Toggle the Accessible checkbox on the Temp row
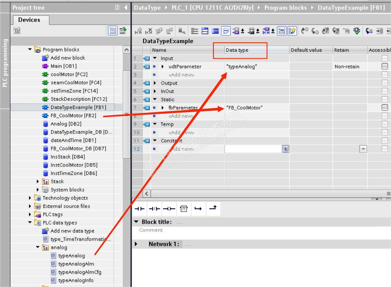This screenshot has height=287, width=391. (x=385, y=124)
